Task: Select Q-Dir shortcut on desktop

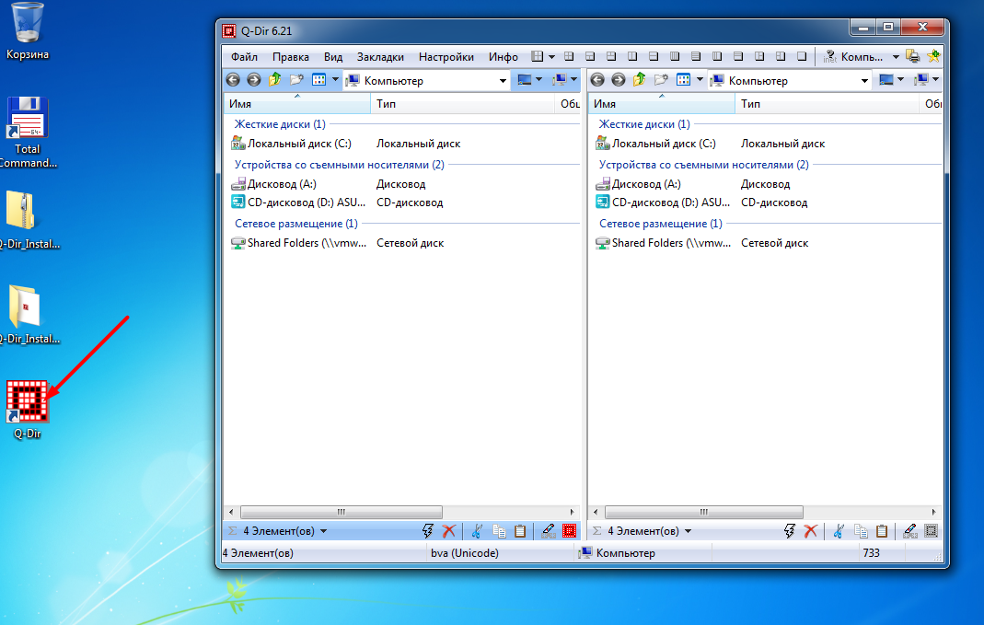Action: pyautogui.click(x=27, y=409)
